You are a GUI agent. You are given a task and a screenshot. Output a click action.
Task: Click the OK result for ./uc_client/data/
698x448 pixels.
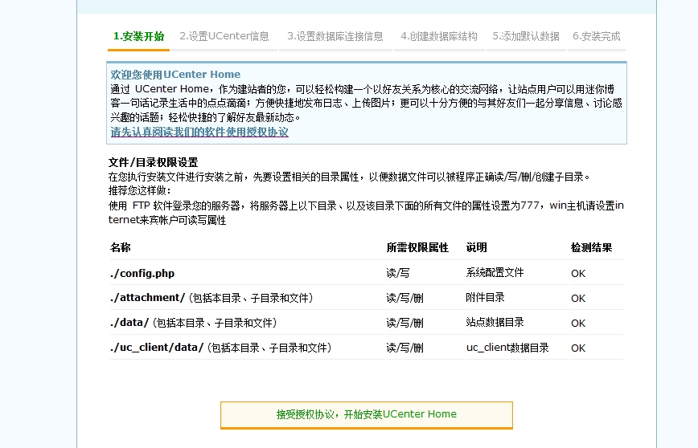[x=578, y=348]
